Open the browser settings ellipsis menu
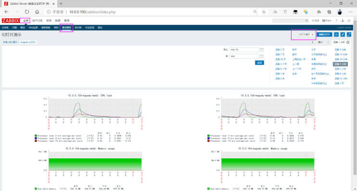 click(350, 12)
